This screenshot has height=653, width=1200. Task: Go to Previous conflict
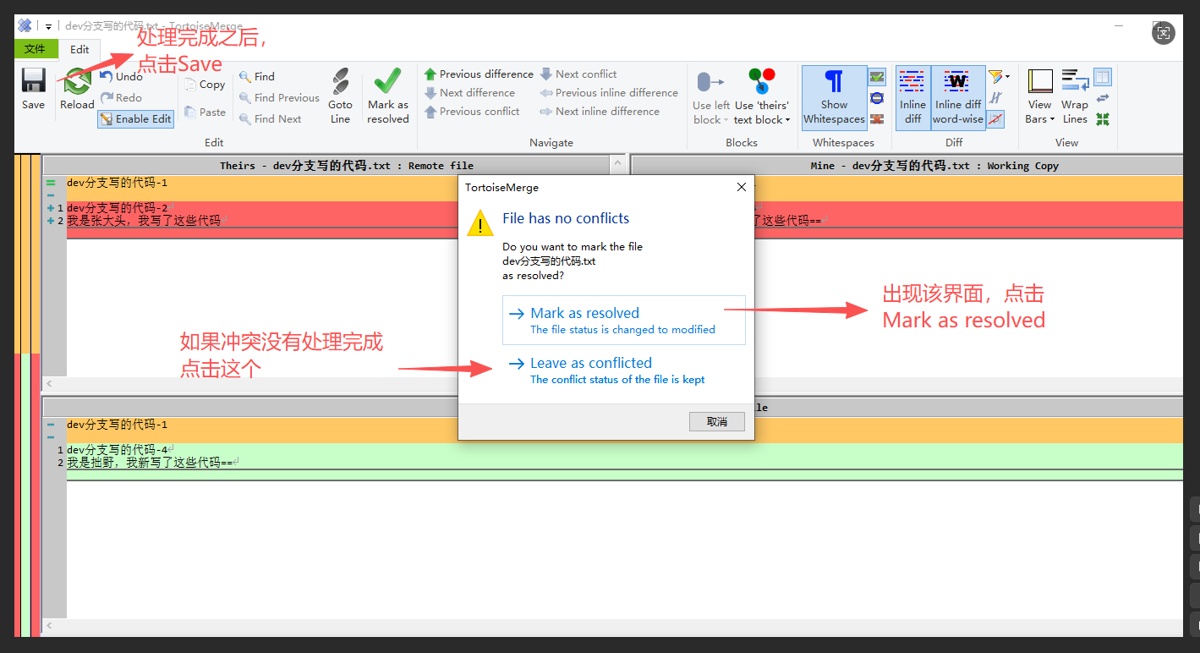pyautogui.click(x=472, y=111)
